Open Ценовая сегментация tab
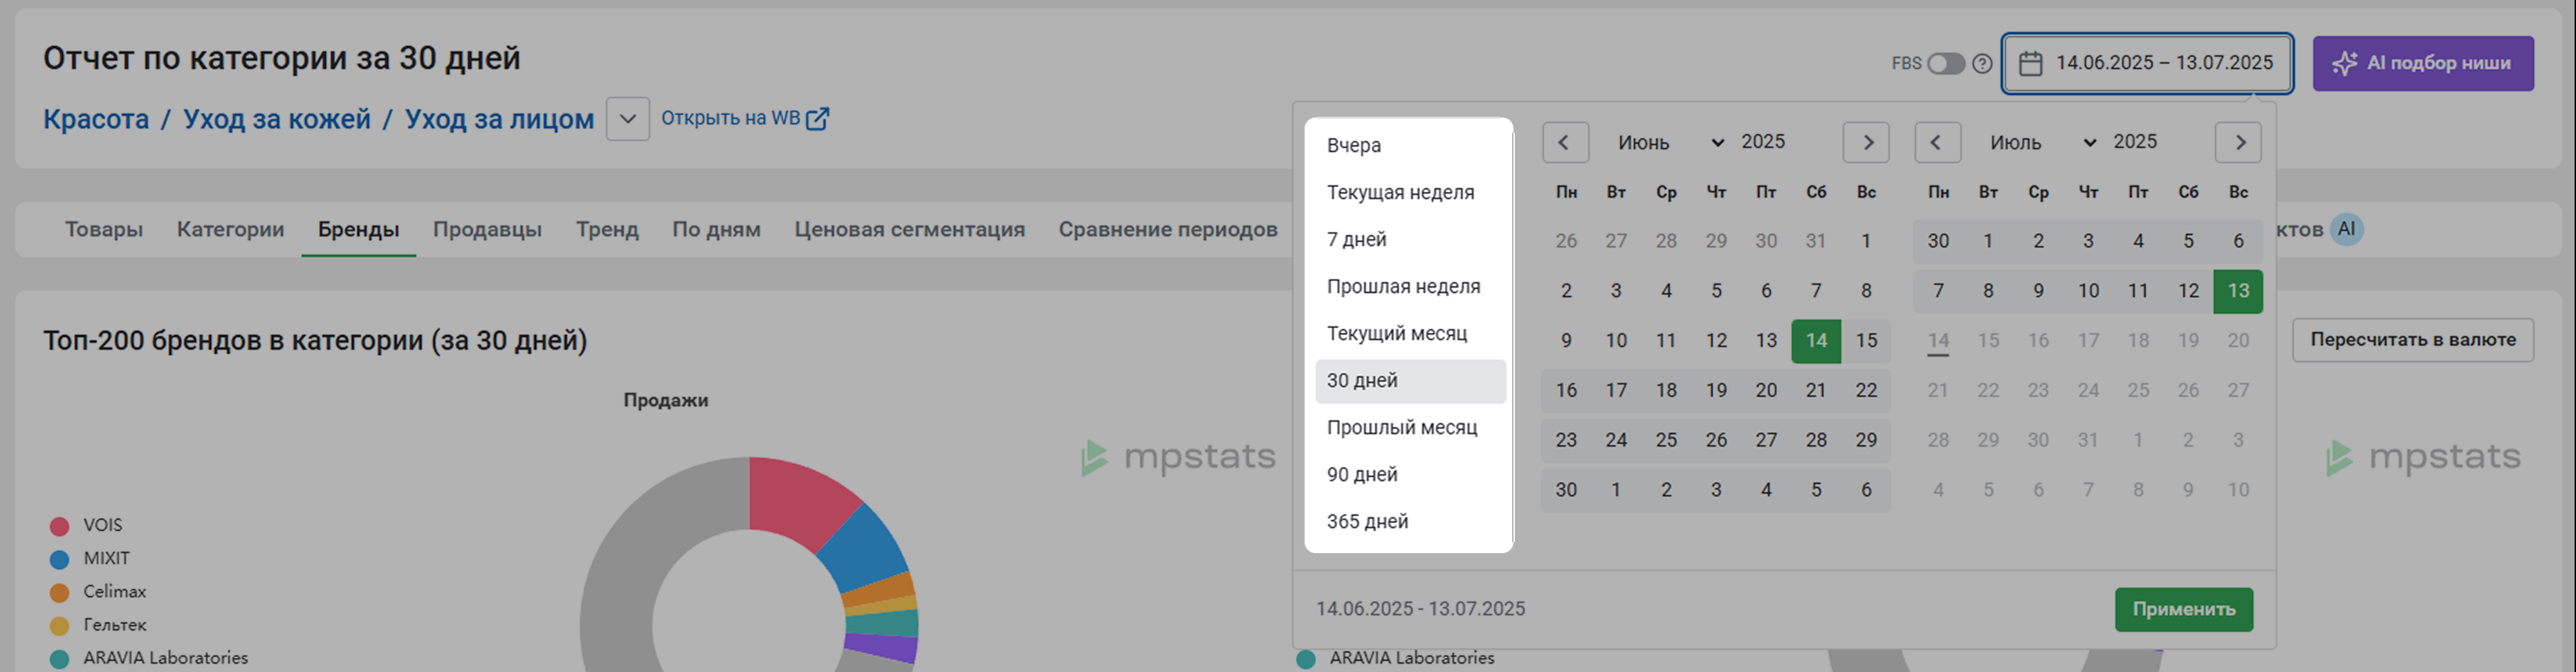2576x672 pixels. (909, 230)
